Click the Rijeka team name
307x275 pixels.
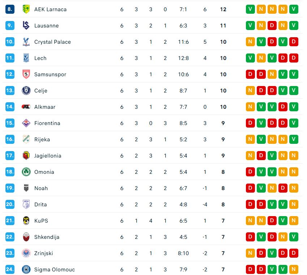(x=42, y=139)
